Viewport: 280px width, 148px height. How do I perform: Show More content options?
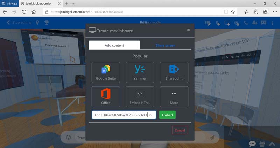pyautogui.click(x=174, y=97)
